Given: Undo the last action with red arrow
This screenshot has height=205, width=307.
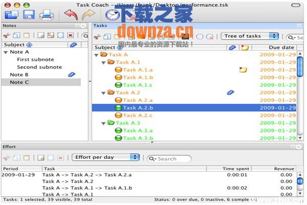Looking at the screenshot, I should [x=71, y=15].
